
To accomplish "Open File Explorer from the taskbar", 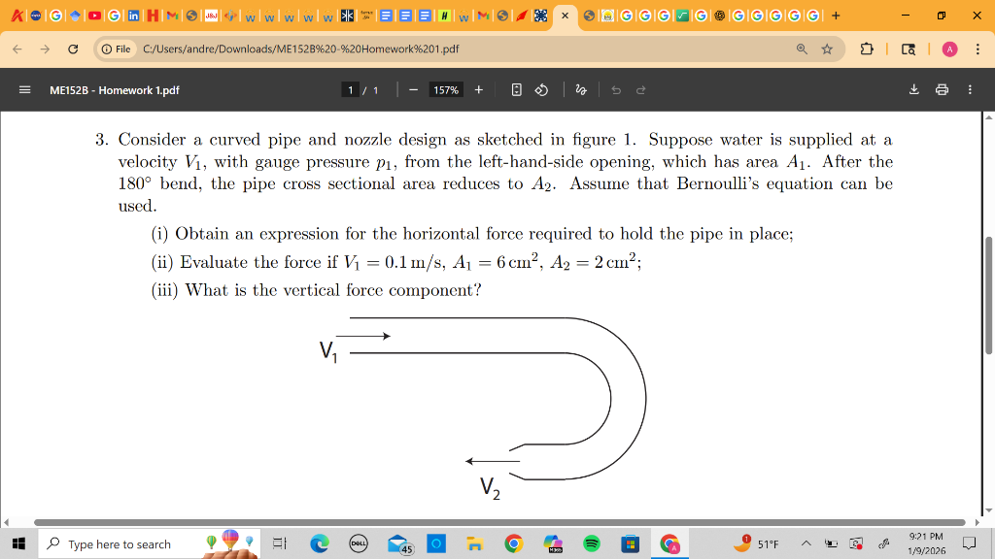I will pyautogui.click(x=474, y=543).
